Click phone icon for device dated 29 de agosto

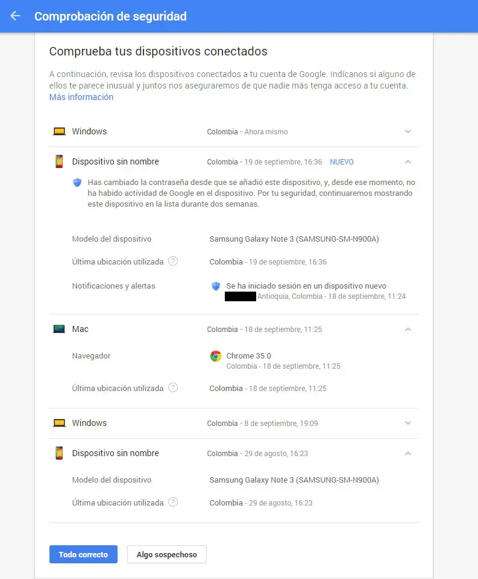click(x=59, y=453)
